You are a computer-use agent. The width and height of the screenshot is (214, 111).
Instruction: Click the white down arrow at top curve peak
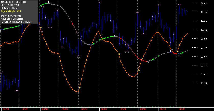[x=48, y=2]
